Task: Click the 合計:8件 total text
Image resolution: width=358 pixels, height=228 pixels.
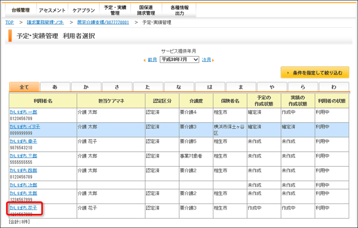Action: pos(19,222)
